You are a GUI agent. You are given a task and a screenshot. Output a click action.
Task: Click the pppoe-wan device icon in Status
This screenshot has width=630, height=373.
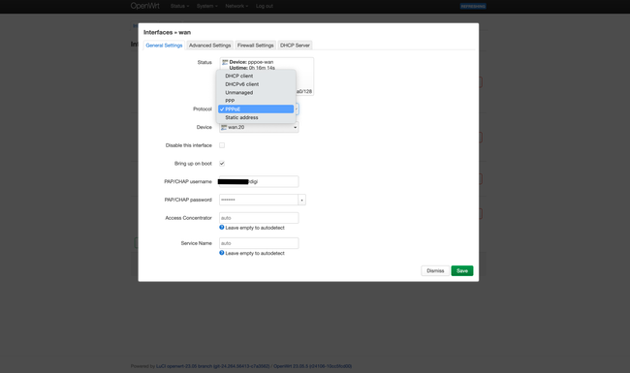click(x=225, y=62)
